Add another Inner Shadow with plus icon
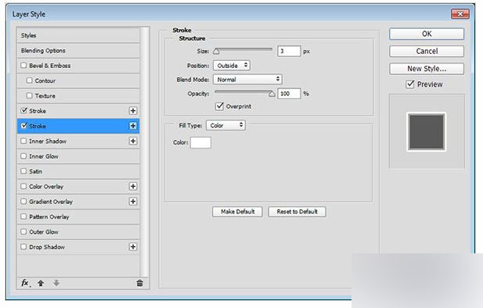 tap(133, 141)
